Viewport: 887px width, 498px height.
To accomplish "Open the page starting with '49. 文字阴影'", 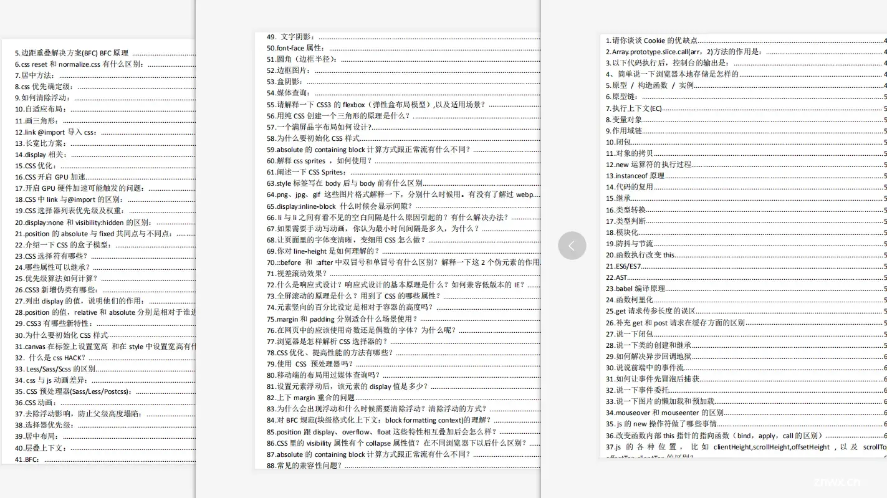I will (397, 251).
